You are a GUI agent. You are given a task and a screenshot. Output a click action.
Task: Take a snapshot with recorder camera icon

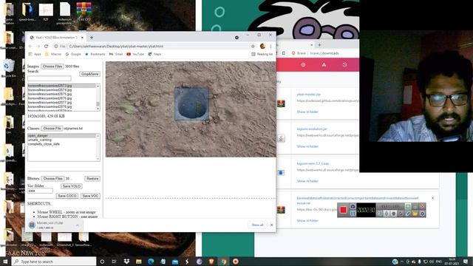click(353, 207)
